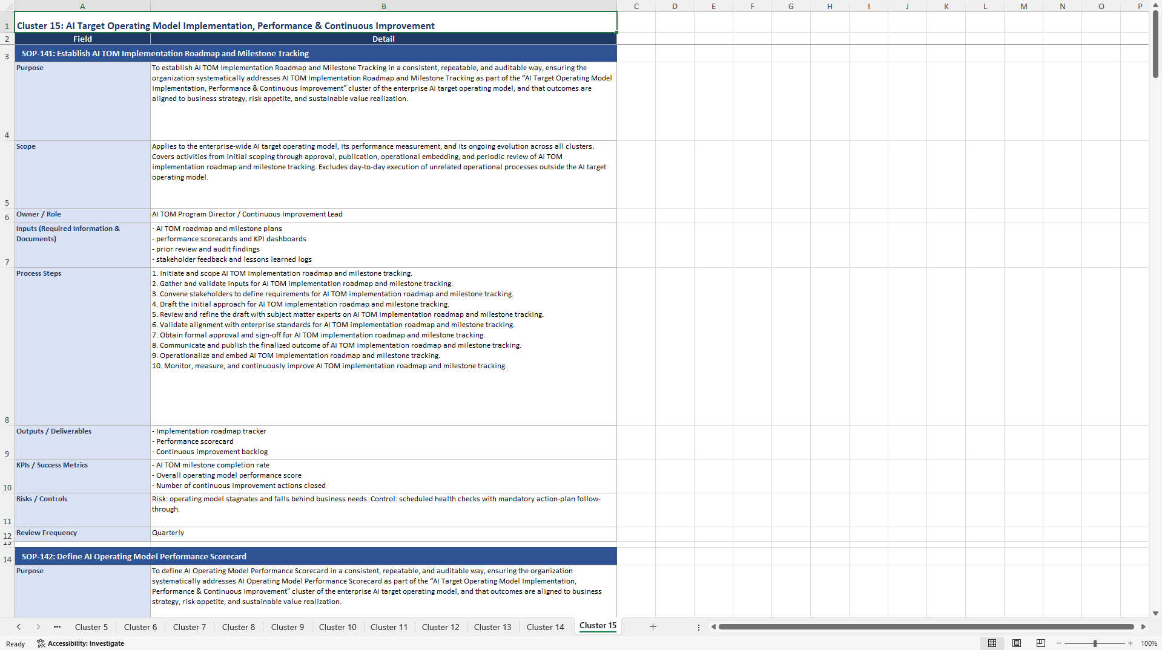The image size is (1162, 650).
Task: Select the SOP-141 section heading row
Action: (315, 53)
